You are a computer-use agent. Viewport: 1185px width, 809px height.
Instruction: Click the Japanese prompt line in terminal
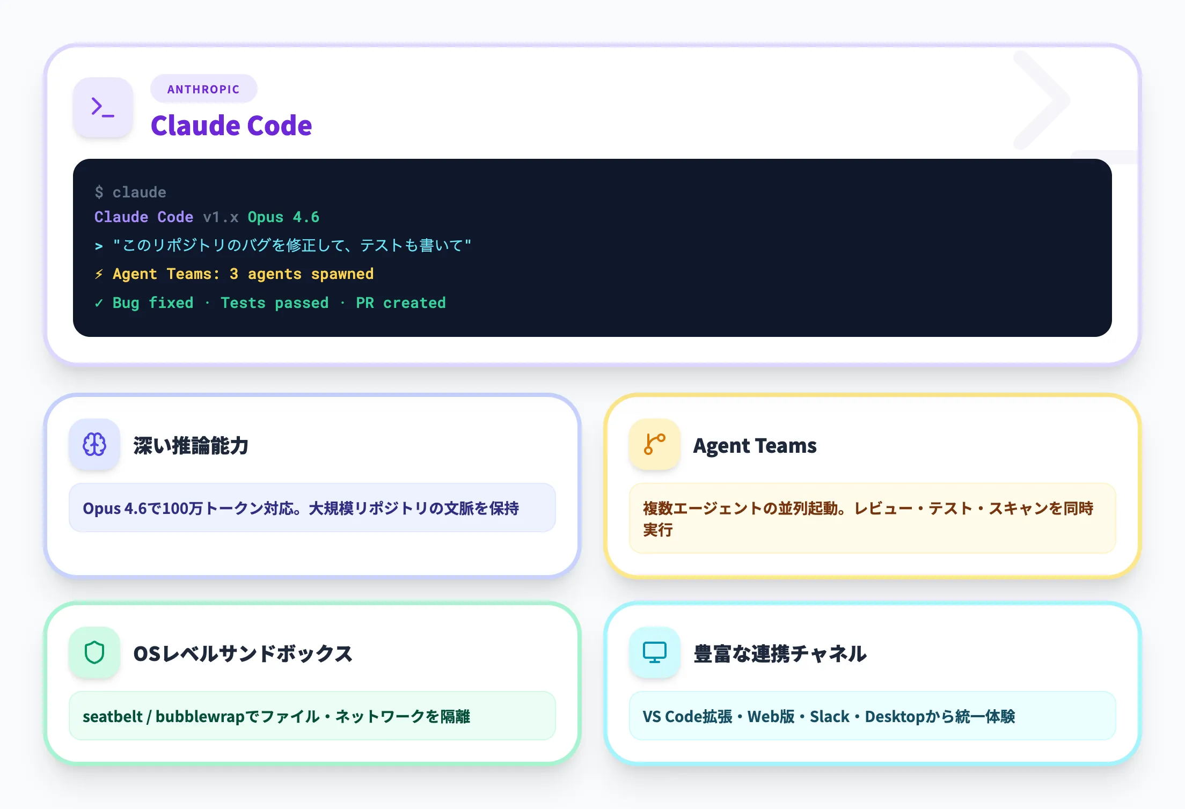(291, 246)
